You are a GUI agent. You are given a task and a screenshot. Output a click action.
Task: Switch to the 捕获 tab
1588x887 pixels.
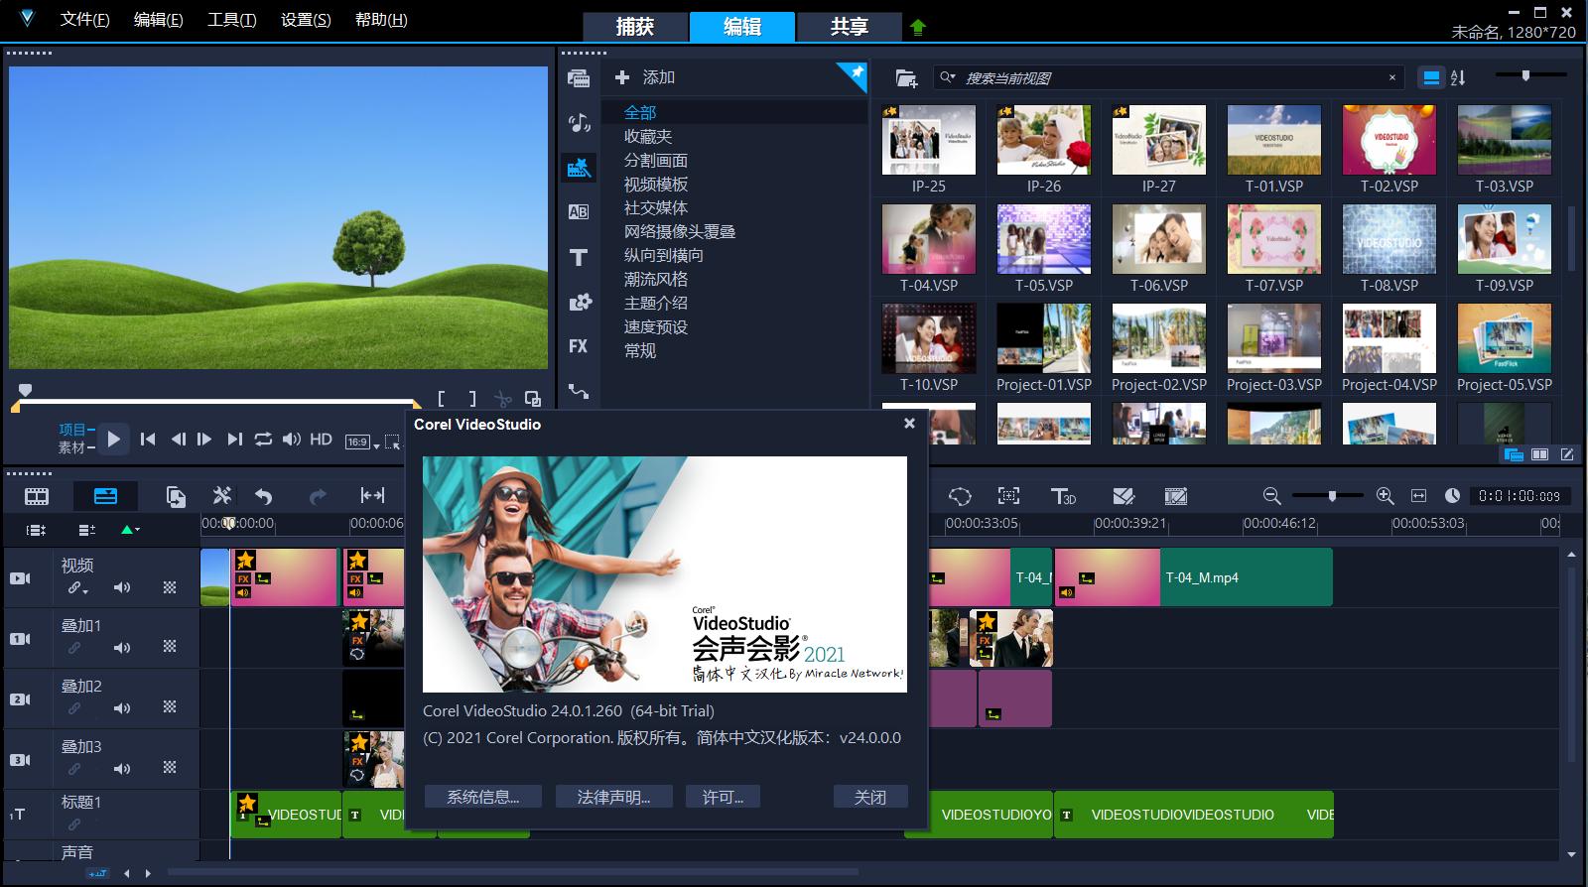pyautogui.click(x=635, y=27)
